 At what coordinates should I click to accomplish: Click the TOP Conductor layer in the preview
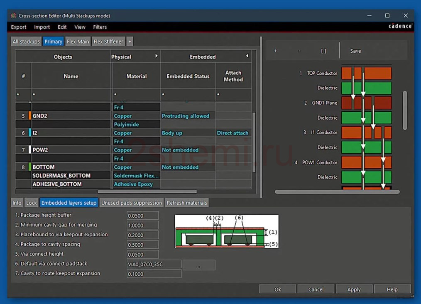coord(367,73)
